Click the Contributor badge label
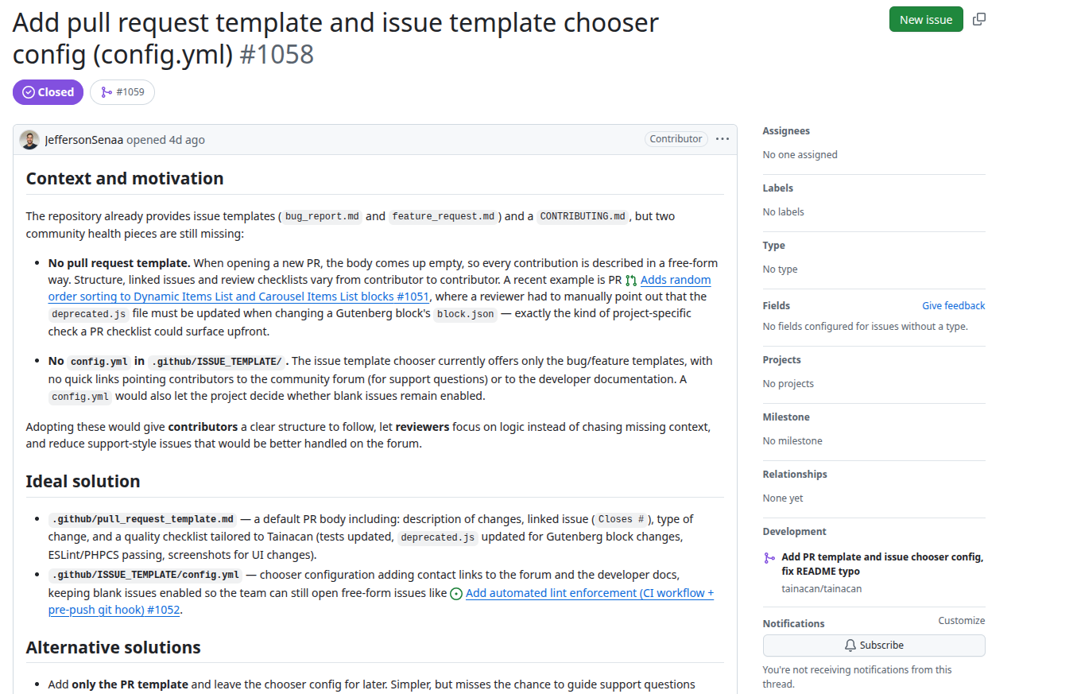Viewport: 1077px width, 694px height. 676,139
